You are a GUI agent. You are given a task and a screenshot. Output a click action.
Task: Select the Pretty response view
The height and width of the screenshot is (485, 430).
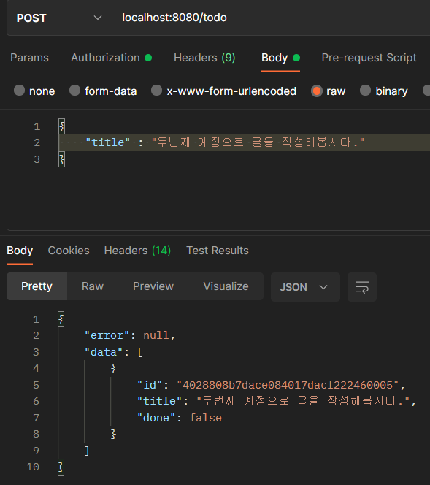37,286
